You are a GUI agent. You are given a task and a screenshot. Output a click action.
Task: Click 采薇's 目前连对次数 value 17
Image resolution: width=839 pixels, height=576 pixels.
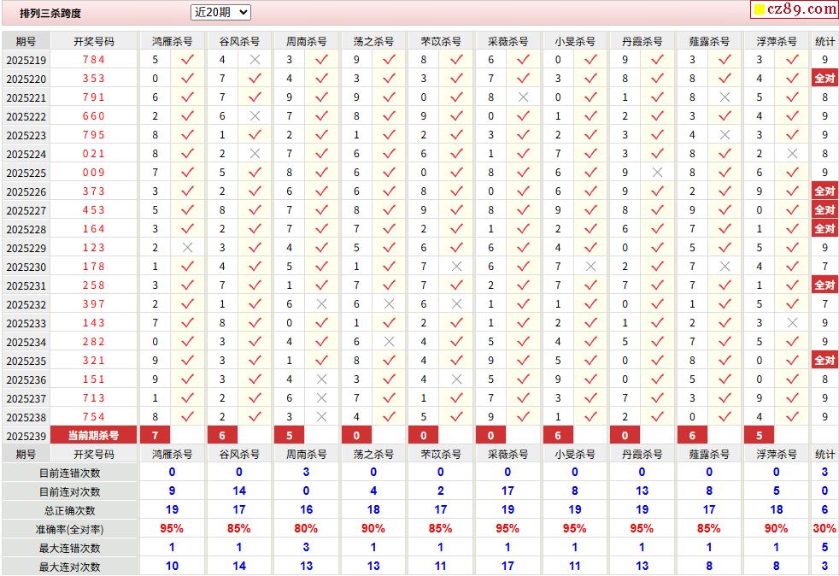tap(508, 491)
